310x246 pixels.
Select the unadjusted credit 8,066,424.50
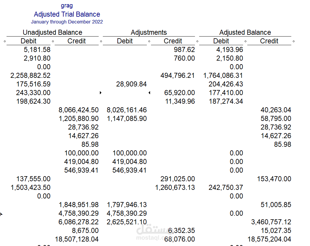(78, 110)
